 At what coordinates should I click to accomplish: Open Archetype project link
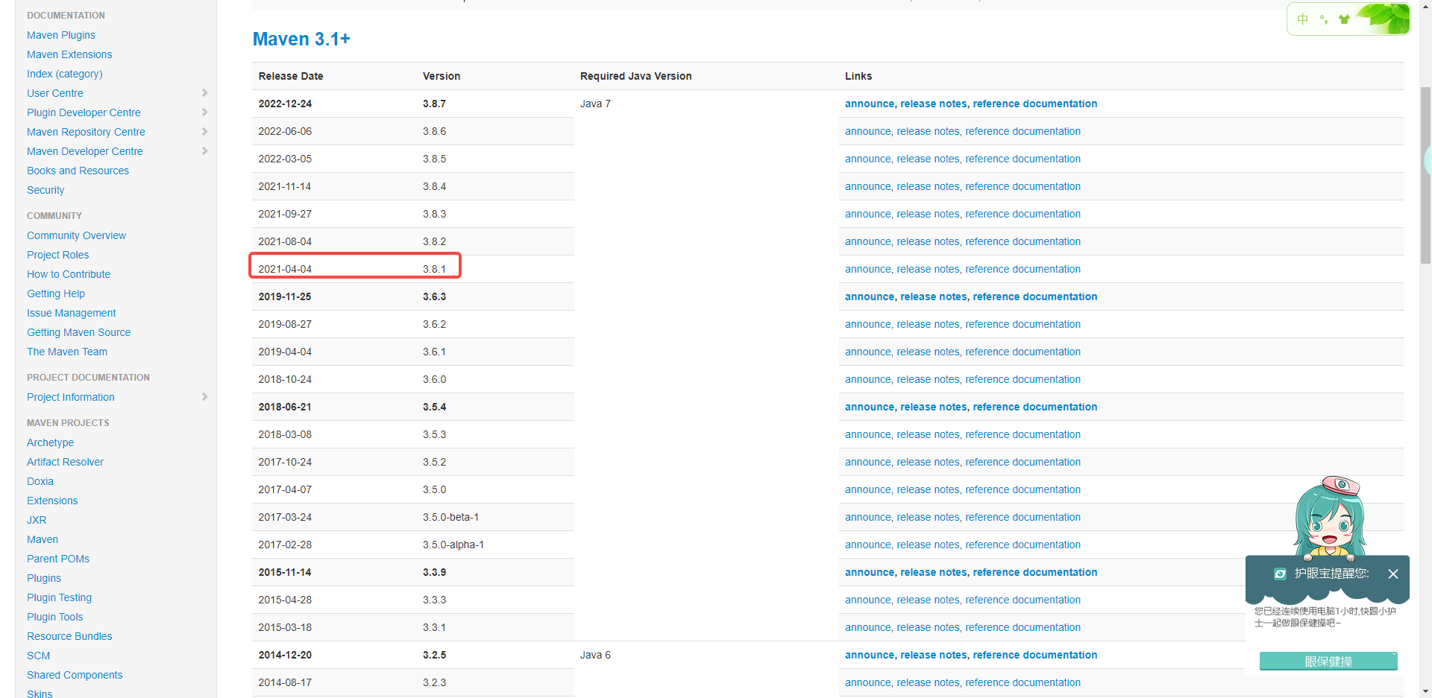(x=50, y=442)
